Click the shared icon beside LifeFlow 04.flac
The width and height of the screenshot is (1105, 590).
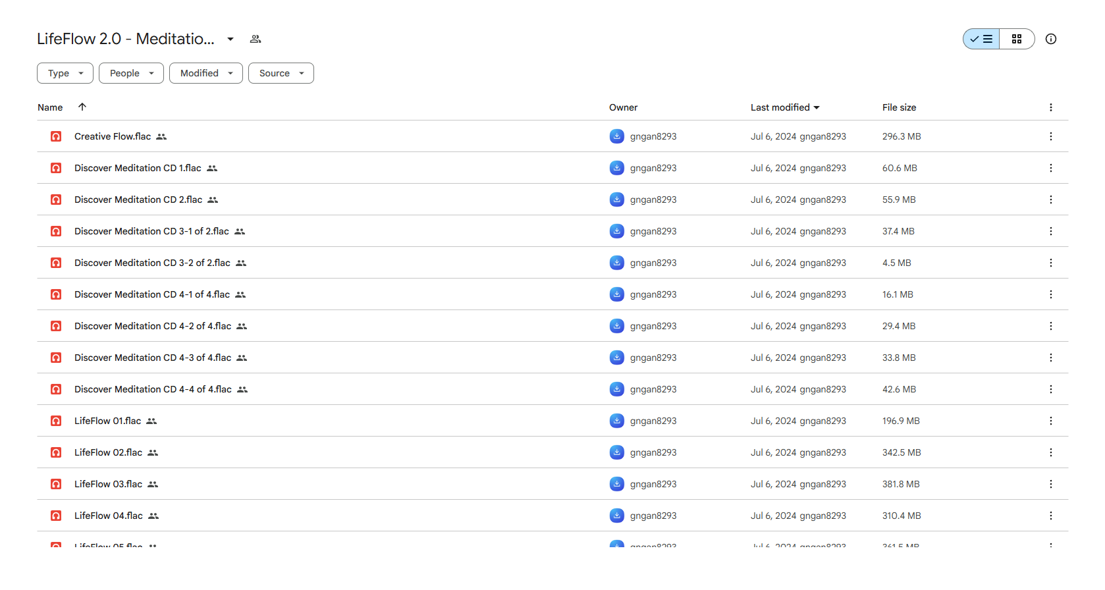tap(153, 516)
